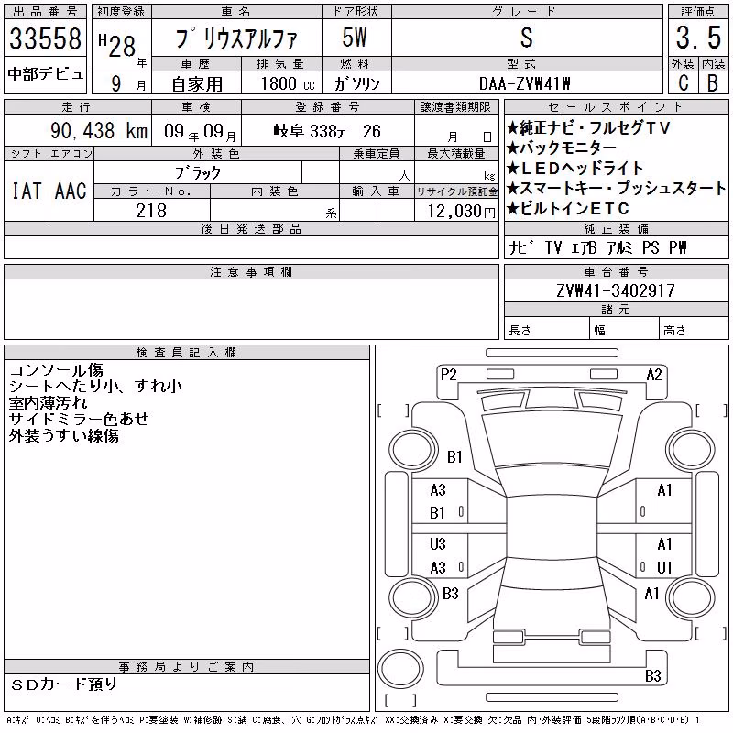Select door shape value 5W

355,38
